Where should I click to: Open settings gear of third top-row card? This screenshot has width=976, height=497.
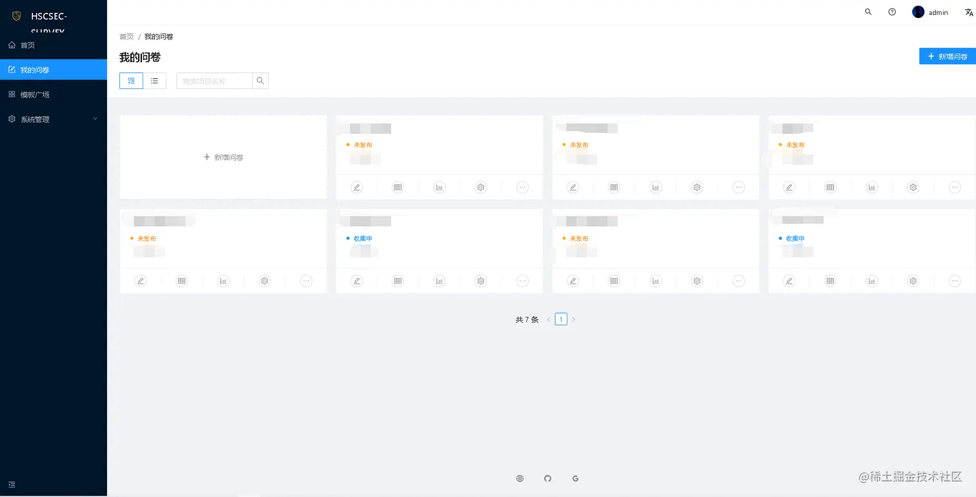pyautogui.click(x=696, y=187)
